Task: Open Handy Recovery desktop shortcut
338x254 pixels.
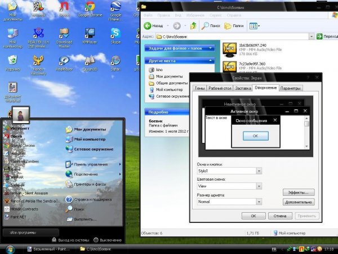Action: (38, 65)
